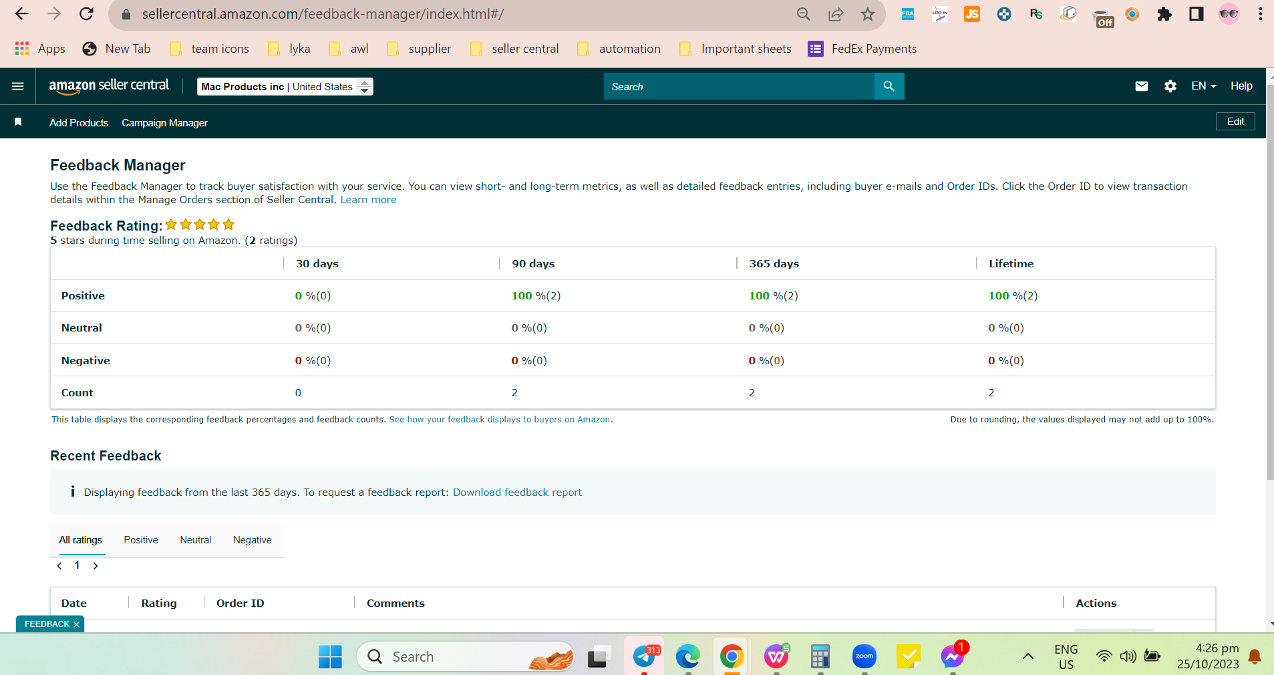Open 'See how your feedback displays to buyers' link
The width and height of the screenshot is (1274, 675).
500,420
